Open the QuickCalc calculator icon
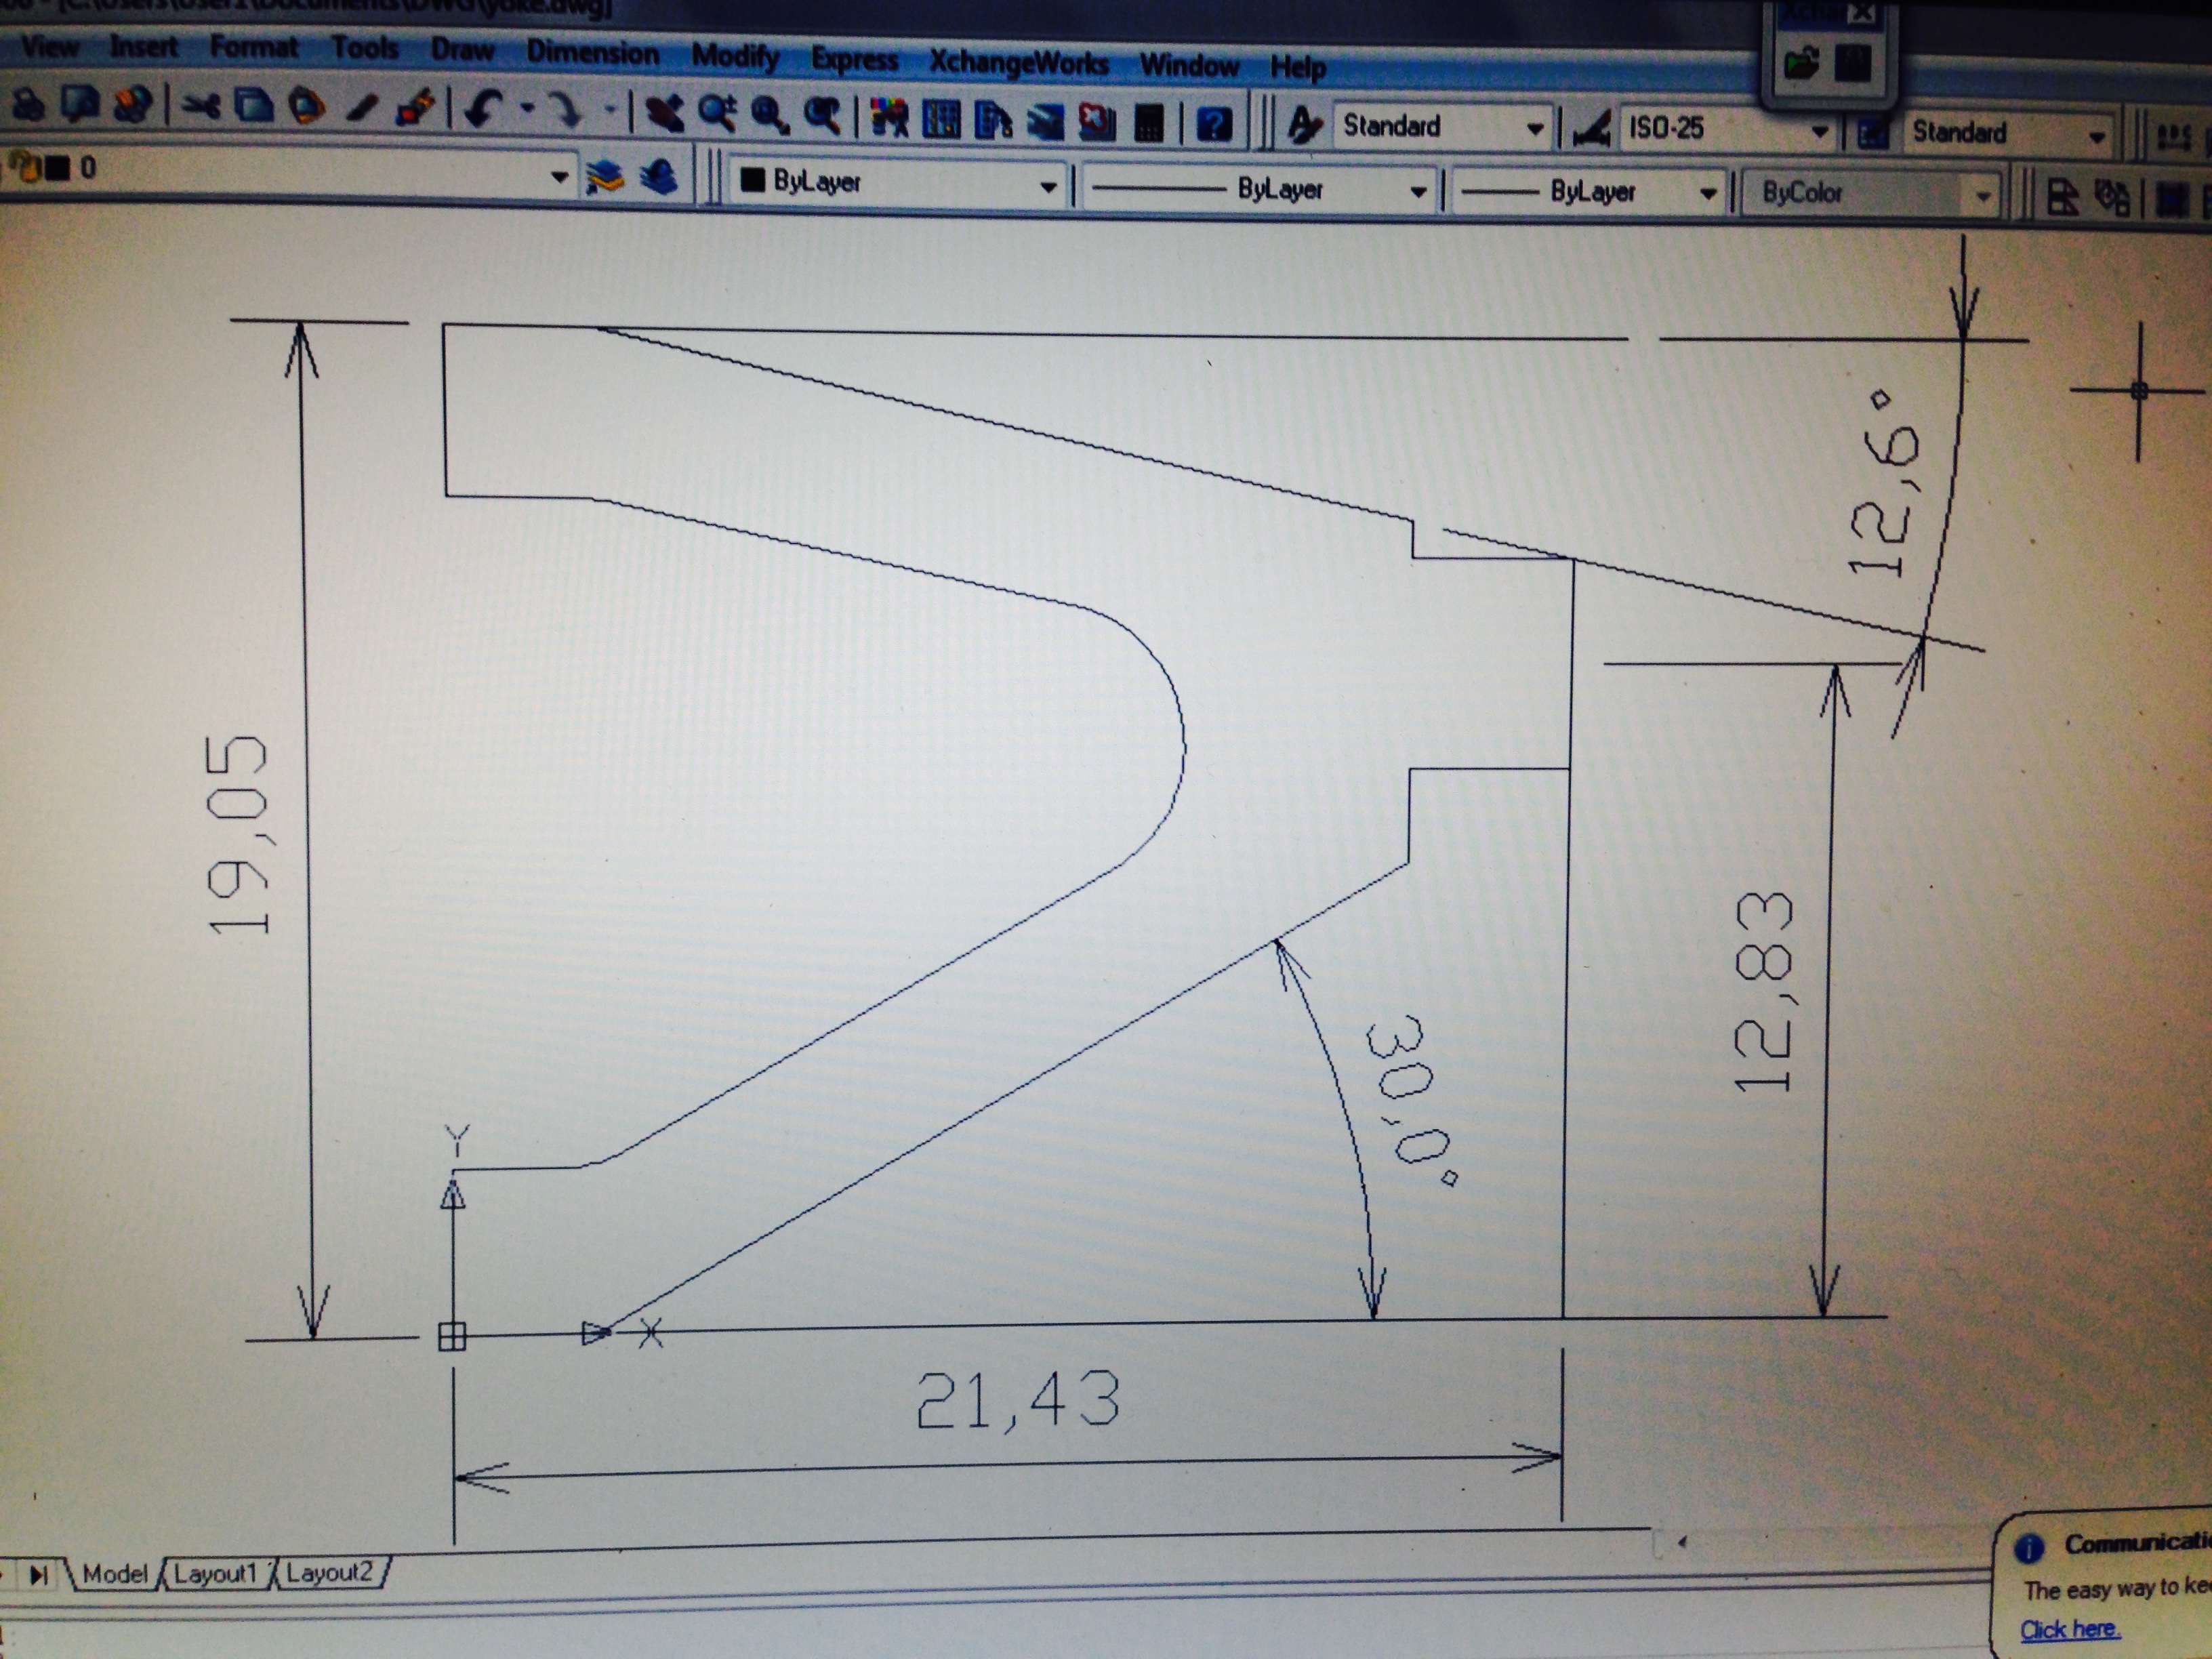The height and width of the screenshot is (1659, 2212). click(x=1149, y=124)
